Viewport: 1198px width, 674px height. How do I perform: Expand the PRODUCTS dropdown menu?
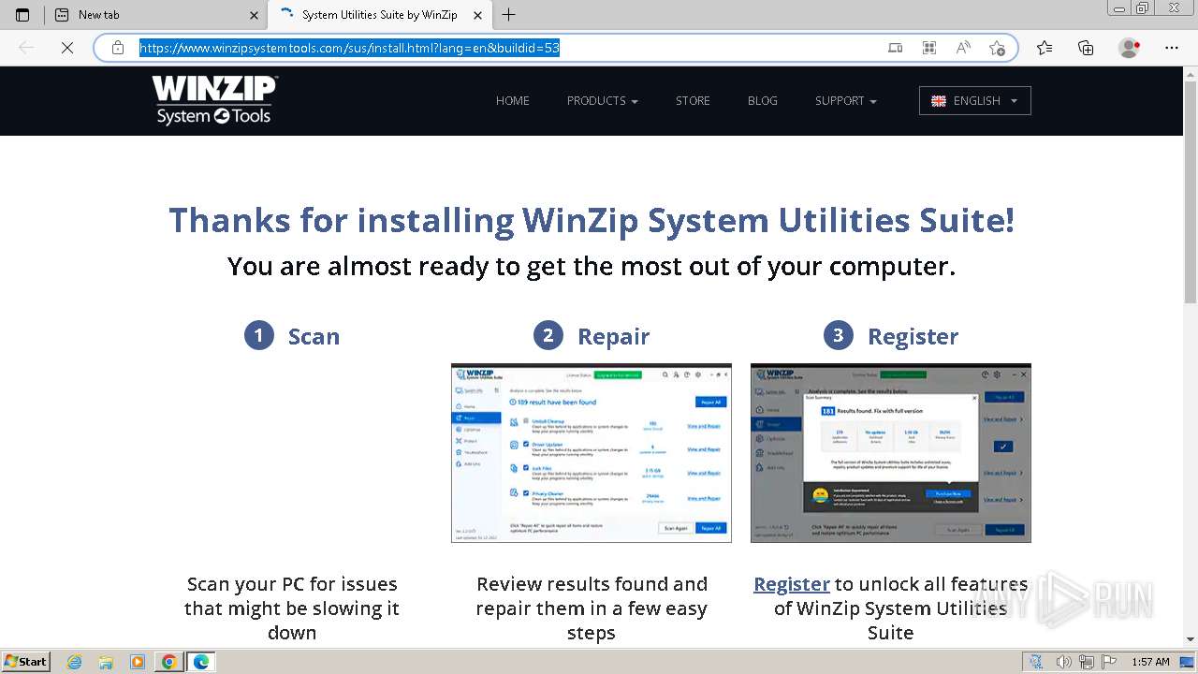click(602, 101)
